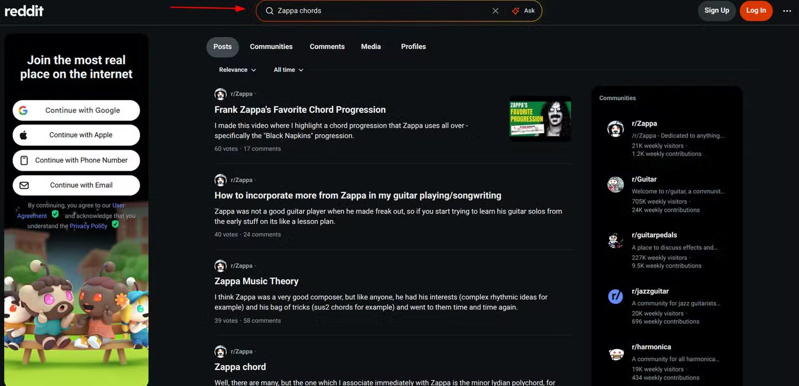
Task: Click '40 votes · 24 comments' text
Action: click(248, 234)
